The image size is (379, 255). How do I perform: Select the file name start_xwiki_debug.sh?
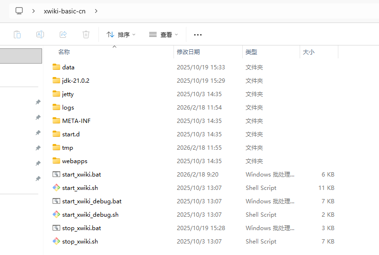(x=90, y=215)
